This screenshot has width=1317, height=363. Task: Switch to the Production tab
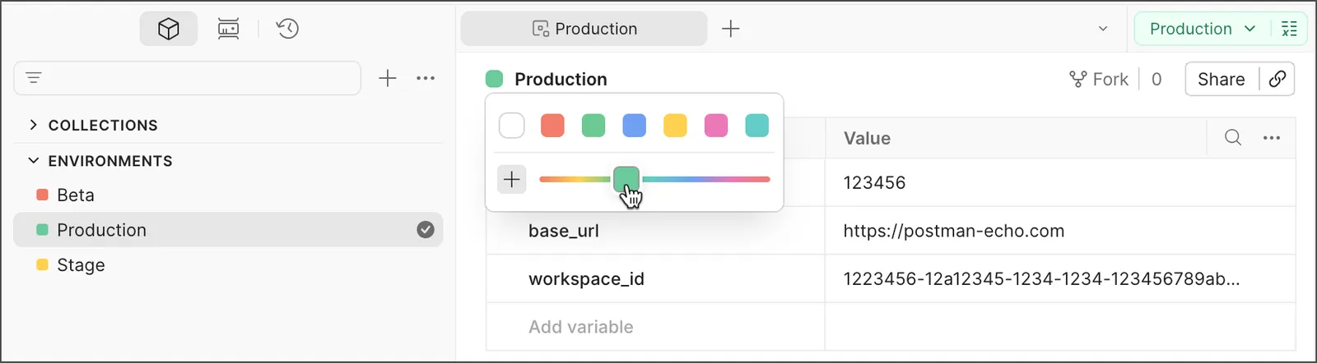click(x=584, y=29)
